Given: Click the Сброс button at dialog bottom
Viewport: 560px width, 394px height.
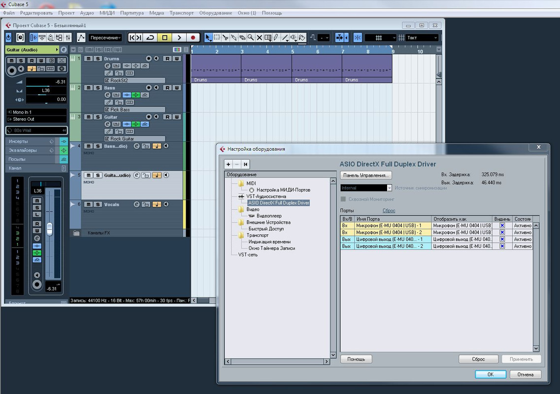Looking at the screenshot, I should tap(478, 359).
